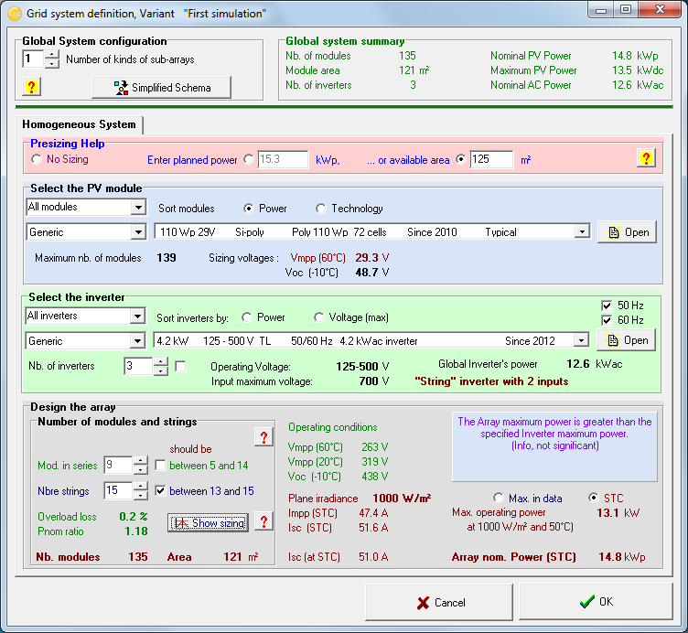Click the Array maximum power info message box

tap(554, 446)
